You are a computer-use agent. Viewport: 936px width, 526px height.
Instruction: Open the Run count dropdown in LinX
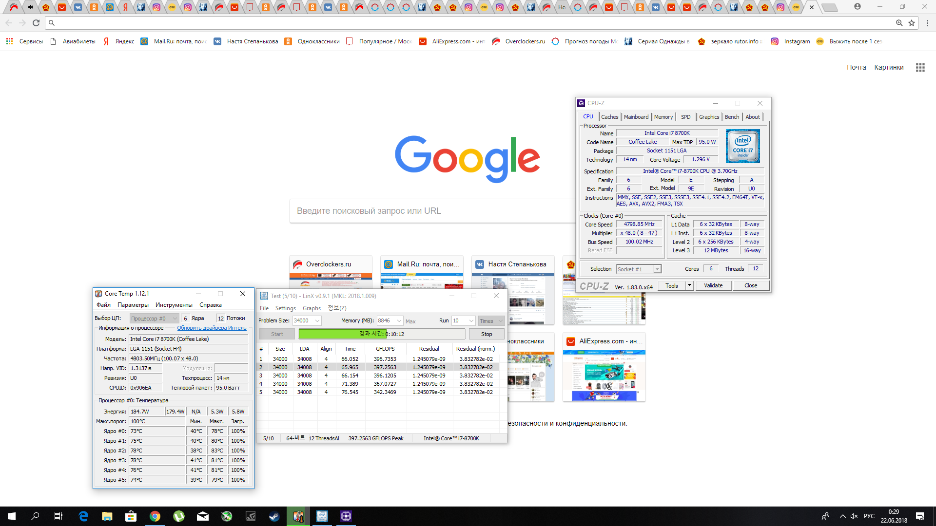[x=471, y=321]
